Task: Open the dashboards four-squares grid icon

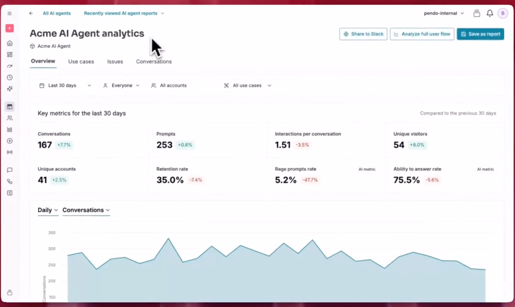Action: [x=10, y=54]
